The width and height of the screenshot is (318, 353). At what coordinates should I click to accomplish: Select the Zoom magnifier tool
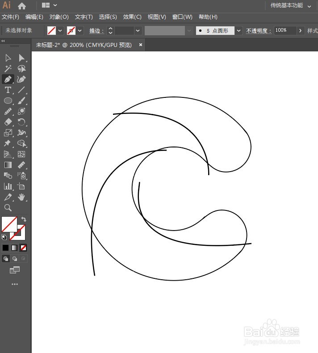click(8, 208)
